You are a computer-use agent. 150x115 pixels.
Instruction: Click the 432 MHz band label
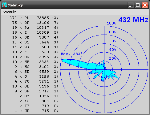point(133,20)
